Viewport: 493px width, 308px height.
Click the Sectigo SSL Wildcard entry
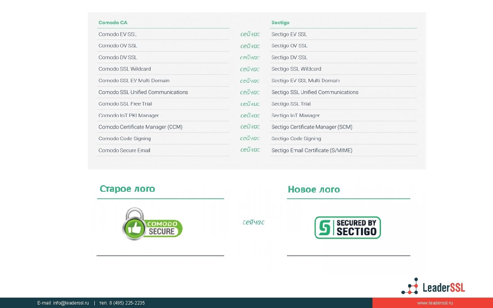[296, 69]
